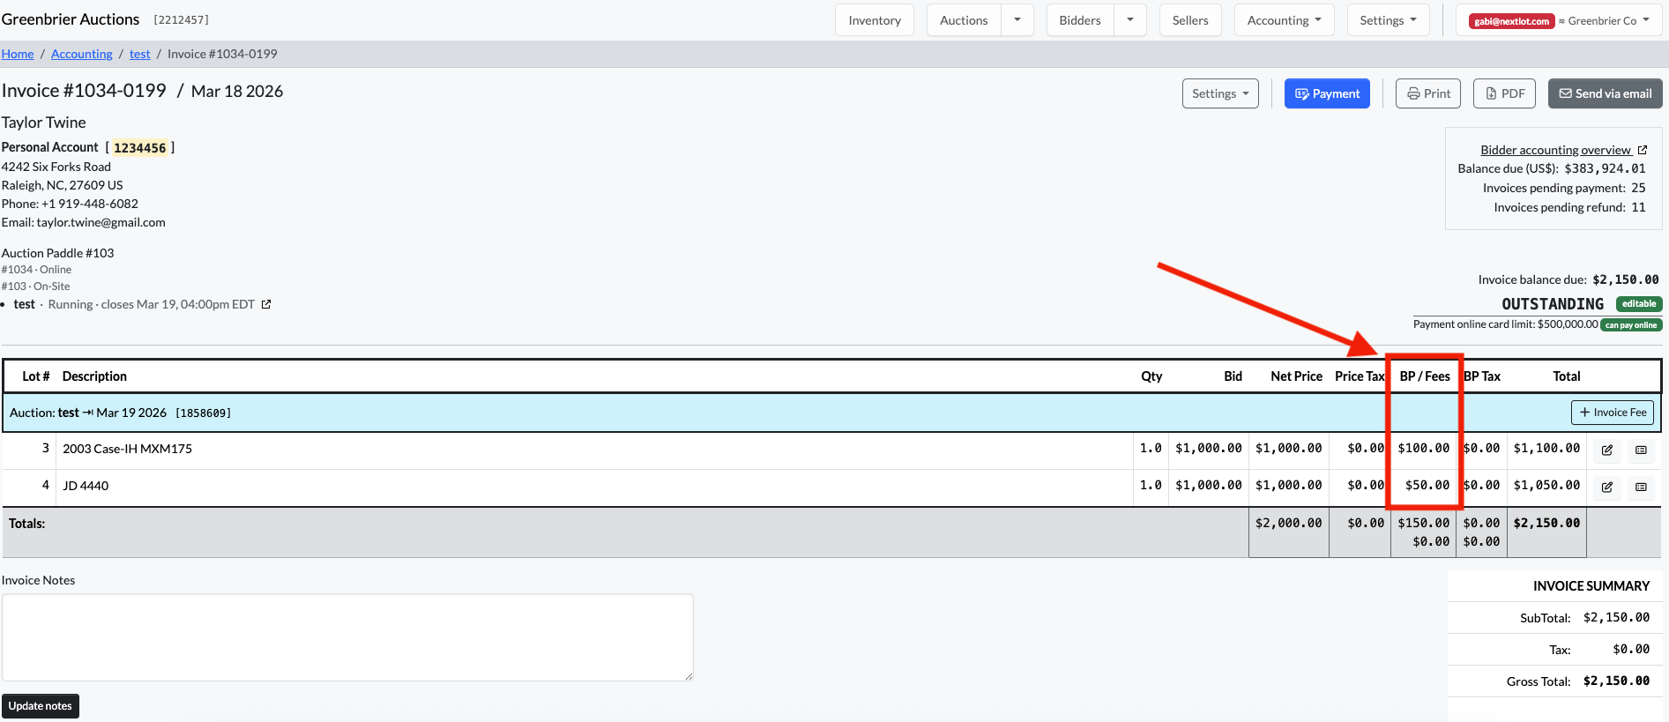Open the Sellers page
1669x722 pixels.
pyautogui.click(x=1190, y=19)
